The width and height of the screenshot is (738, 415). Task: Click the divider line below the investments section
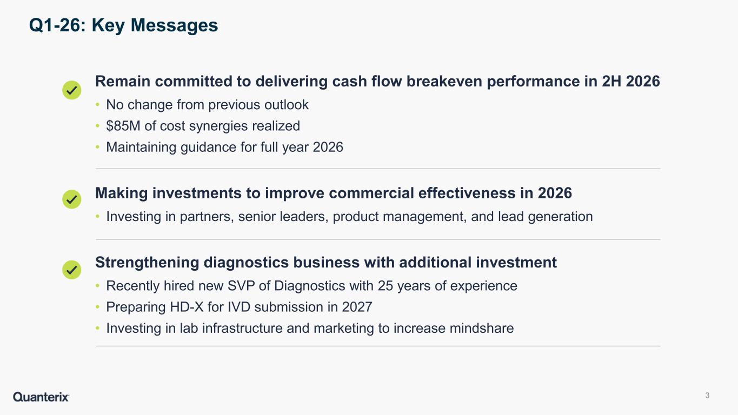378,239
